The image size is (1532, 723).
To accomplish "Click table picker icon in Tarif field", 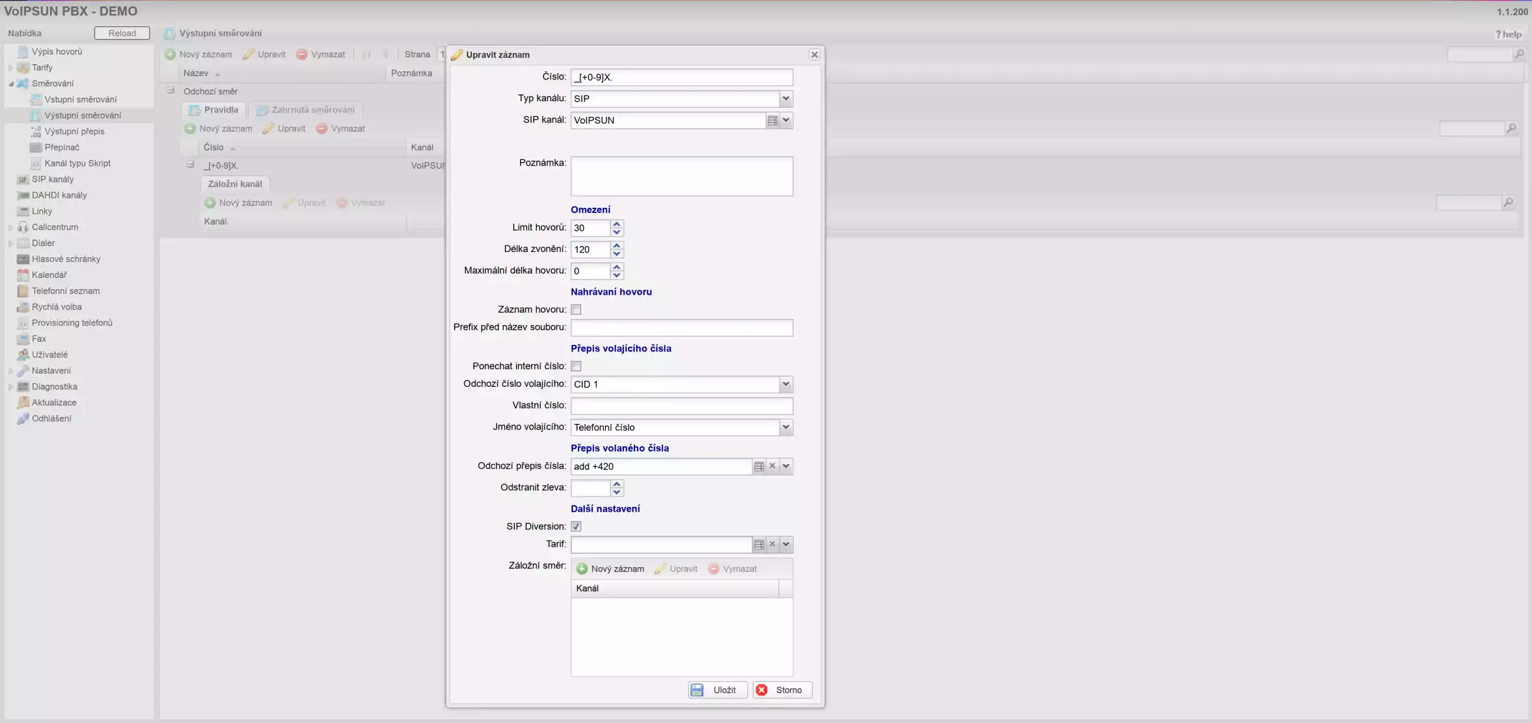I will 759,544.
